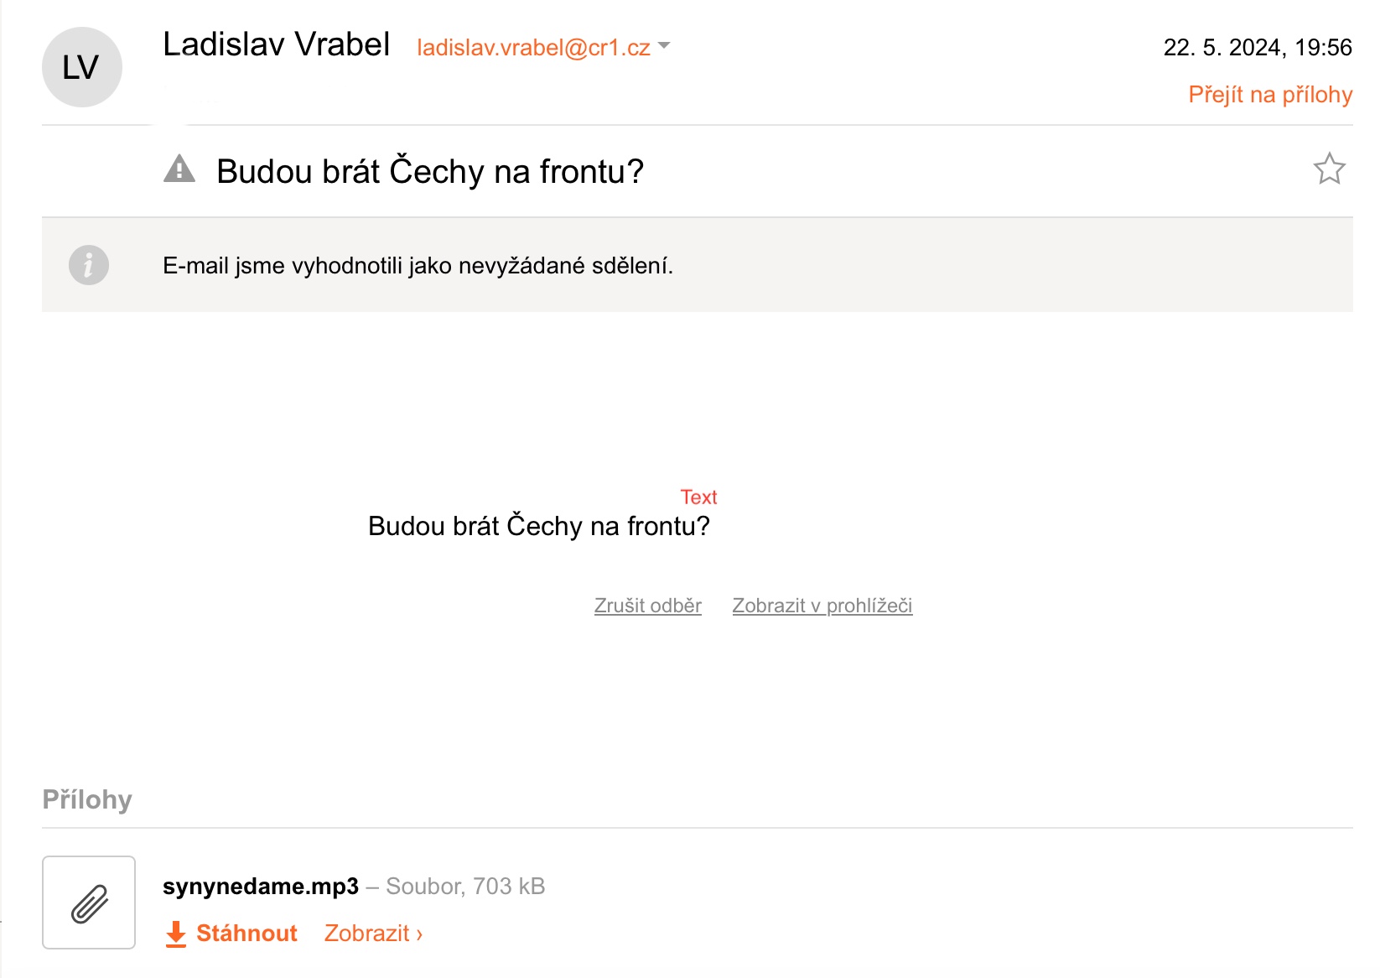This screenshot has width=1380, height=978.
Task: Click the paperclip attachment thumbnail
Action: pyautogui.click(x=89, y=903)
